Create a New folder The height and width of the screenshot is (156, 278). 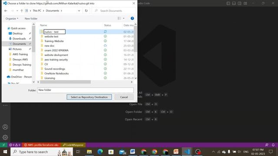click(x=31, y=19)
